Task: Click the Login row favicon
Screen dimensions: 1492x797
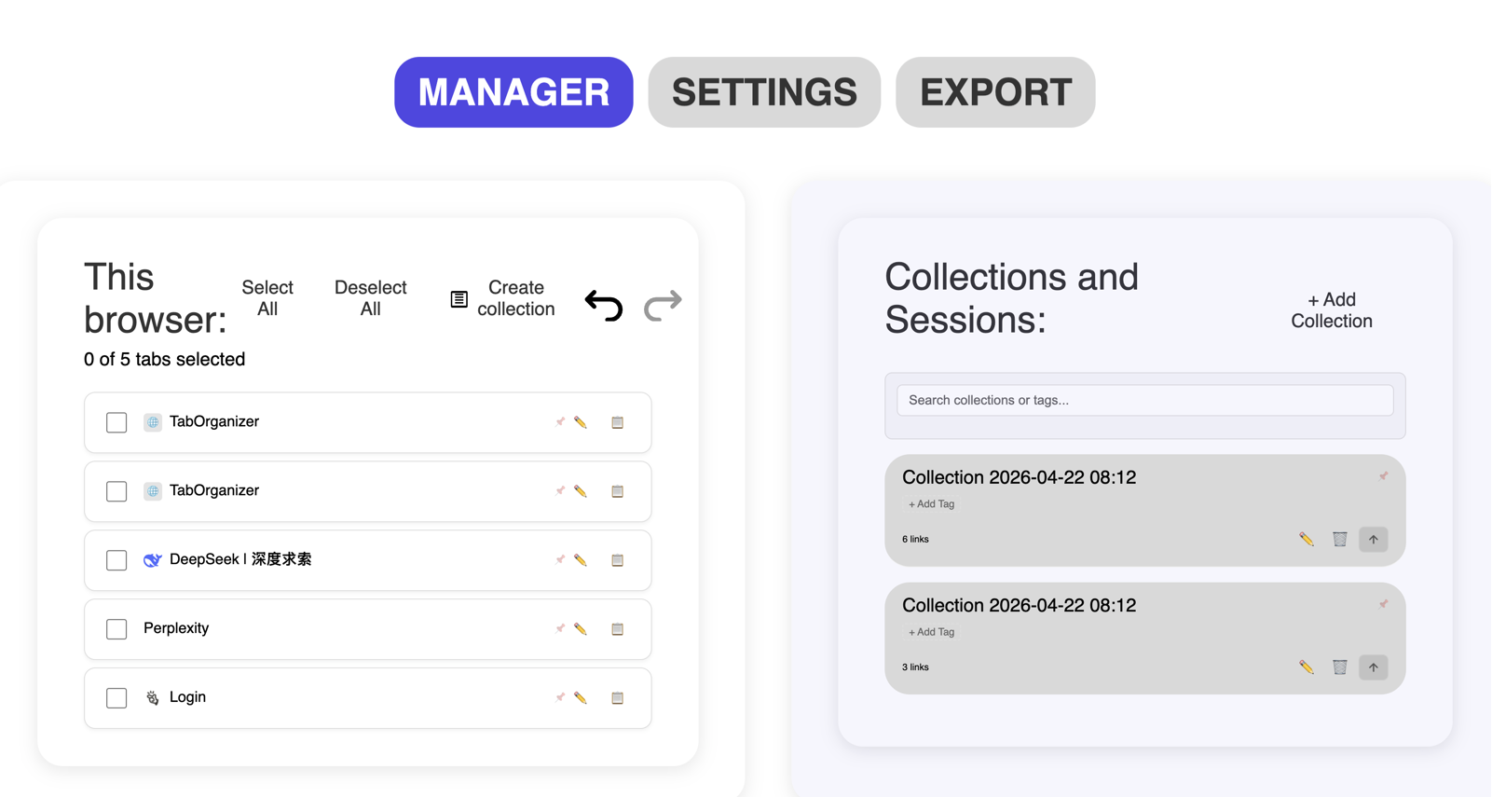Action: [153, 698]
